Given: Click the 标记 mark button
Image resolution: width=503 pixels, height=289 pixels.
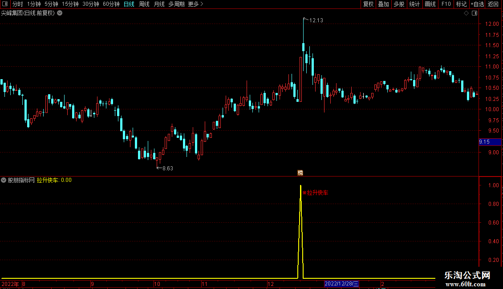Looking at the screenshot, I should [461, 4].
